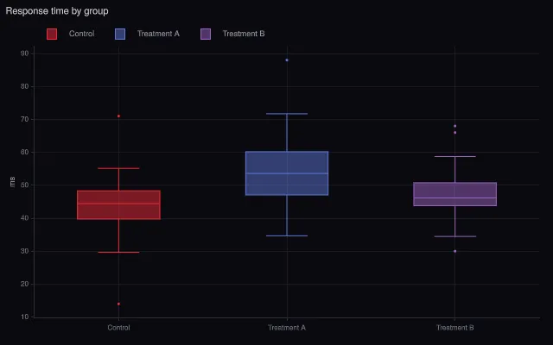
Task: Toggle the Treatment A legend swatch
Action: 120,34
